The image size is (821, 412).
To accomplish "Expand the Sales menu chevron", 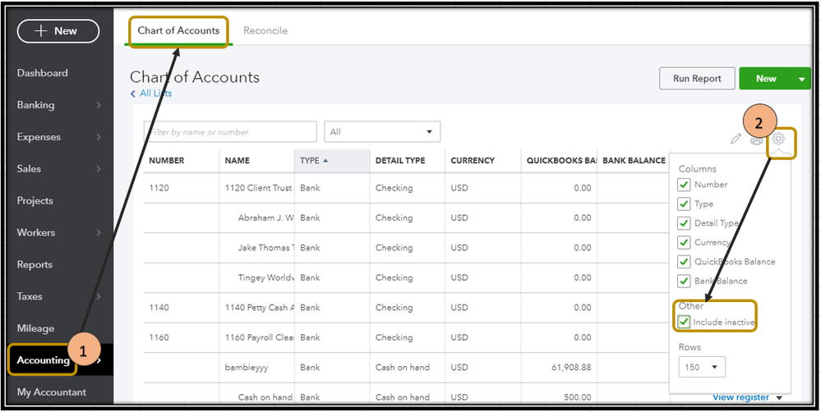I will [x=99, y=169].
